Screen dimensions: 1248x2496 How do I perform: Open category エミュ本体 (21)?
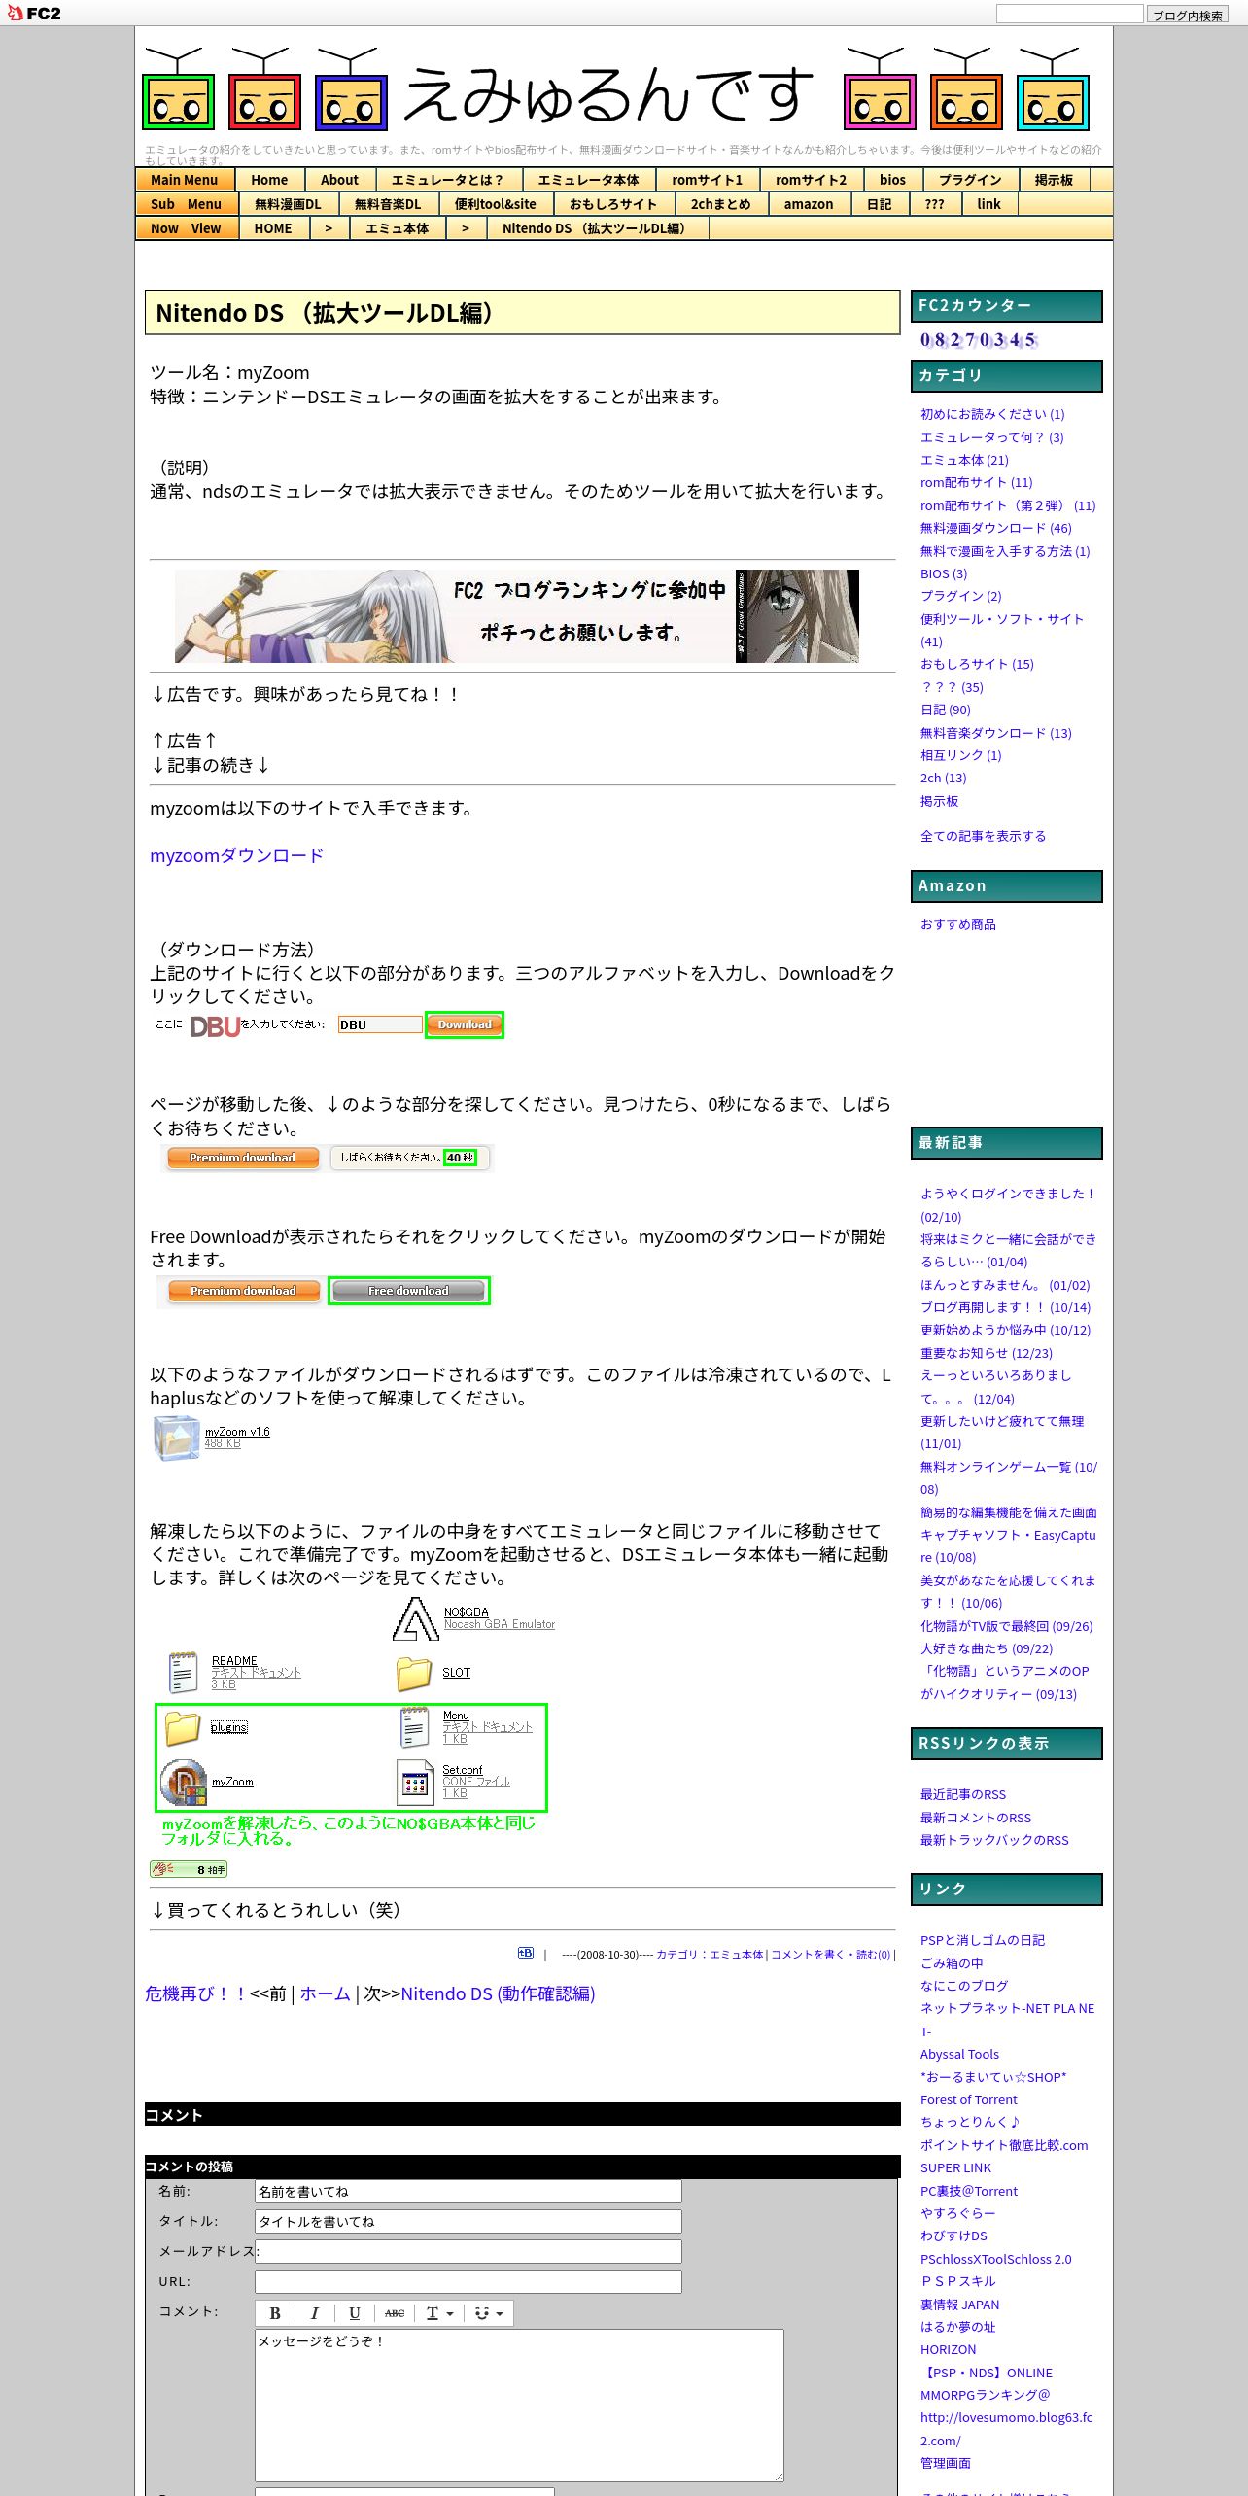[964, 460]
